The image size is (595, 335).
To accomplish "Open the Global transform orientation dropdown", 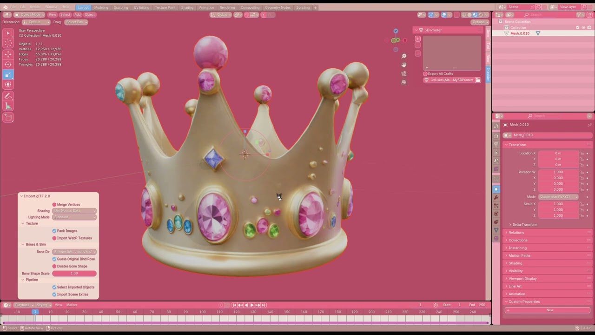I will (220, 14).
